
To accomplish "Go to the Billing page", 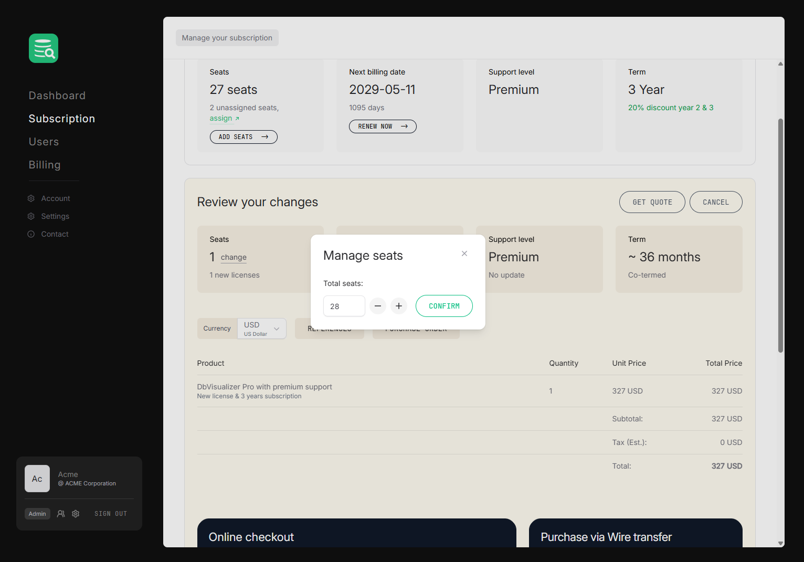I will [45, 165].
